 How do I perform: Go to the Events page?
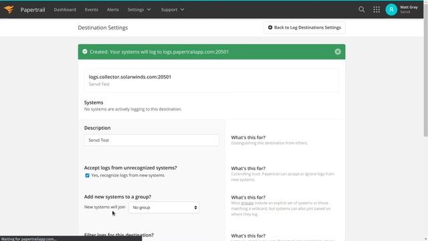[x=91, y=9]
